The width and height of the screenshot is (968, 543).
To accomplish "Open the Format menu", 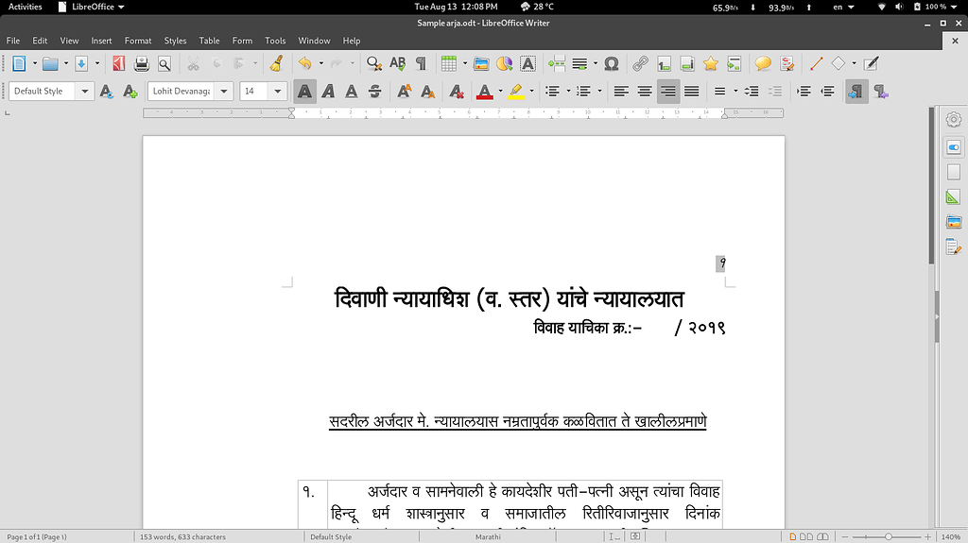I will coord(138,41).
